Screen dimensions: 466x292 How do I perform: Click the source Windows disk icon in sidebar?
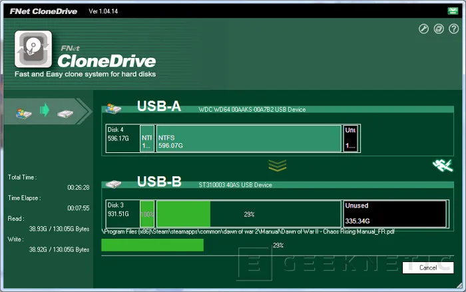coord(23,114)
